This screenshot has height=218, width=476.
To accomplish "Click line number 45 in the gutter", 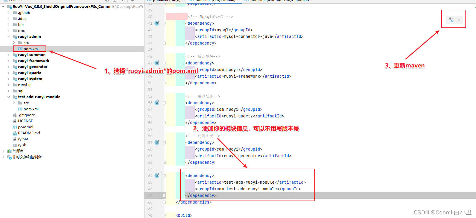I will click(150, 50).
